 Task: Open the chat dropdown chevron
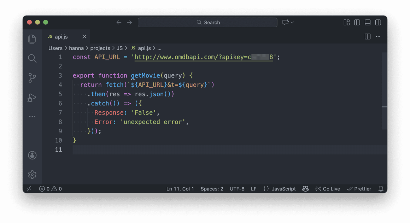point(292,22)
